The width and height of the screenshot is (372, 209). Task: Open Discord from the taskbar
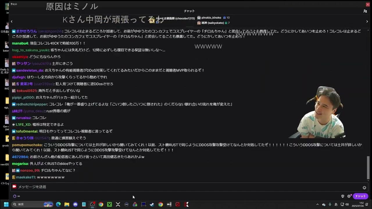pos(75,204)
